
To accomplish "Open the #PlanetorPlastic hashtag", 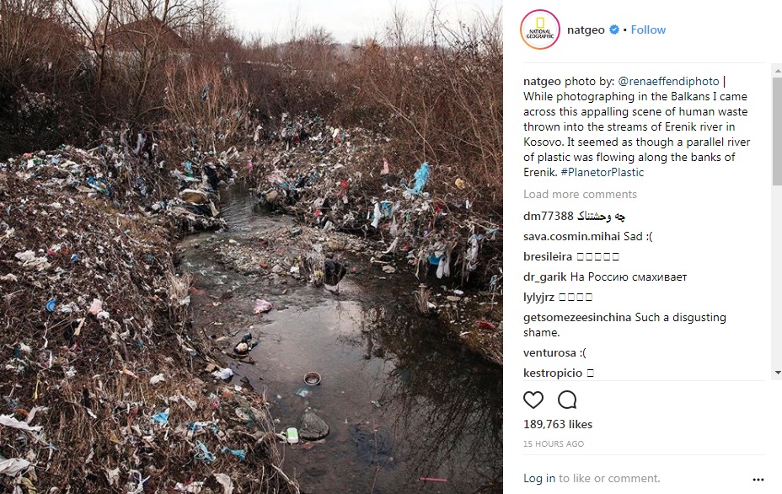I will (x=602, y=172).
